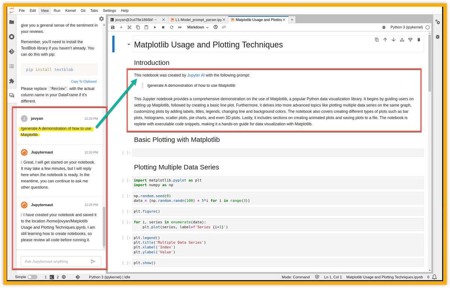450x288 pixels.
Task: Open the Run menu
Action: click(57, 10)
